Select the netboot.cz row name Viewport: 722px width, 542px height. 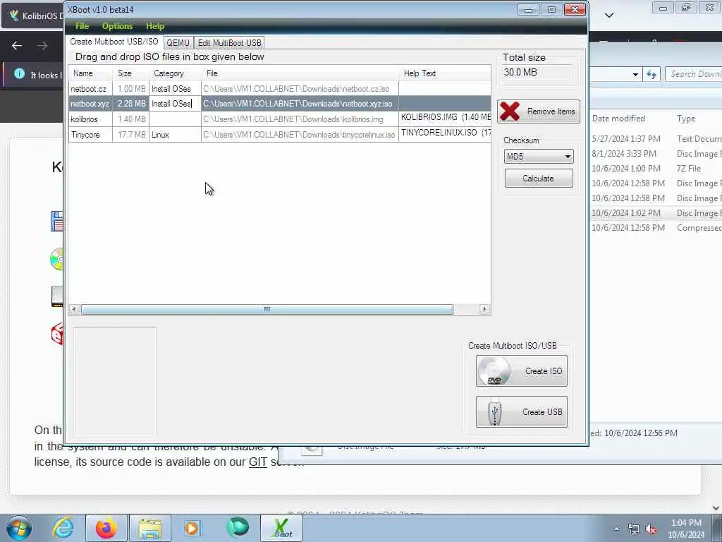click(88, 89)
